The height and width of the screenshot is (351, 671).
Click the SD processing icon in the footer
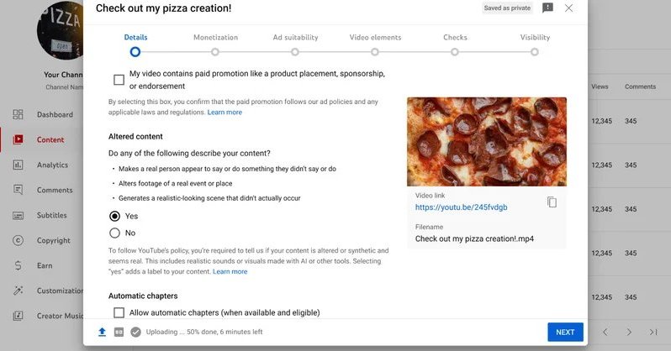[119, 332]
